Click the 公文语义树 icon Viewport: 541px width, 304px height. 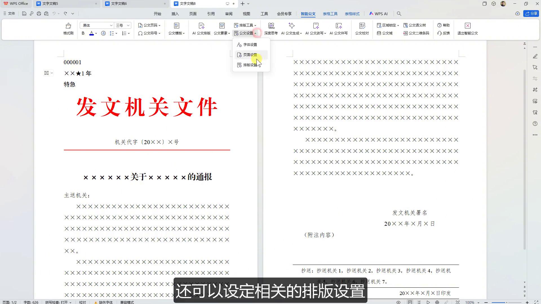click(x=415, y=25)
